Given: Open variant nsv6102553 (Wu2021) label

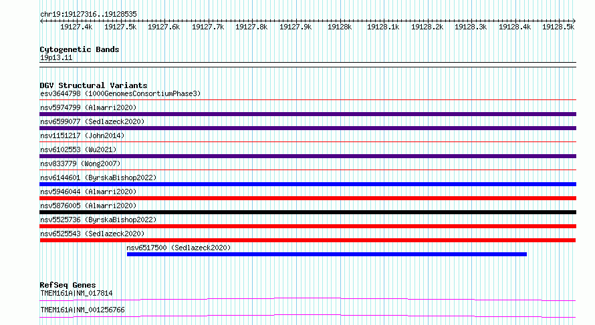Looking at the screenshot, I should tap(78, 149).
